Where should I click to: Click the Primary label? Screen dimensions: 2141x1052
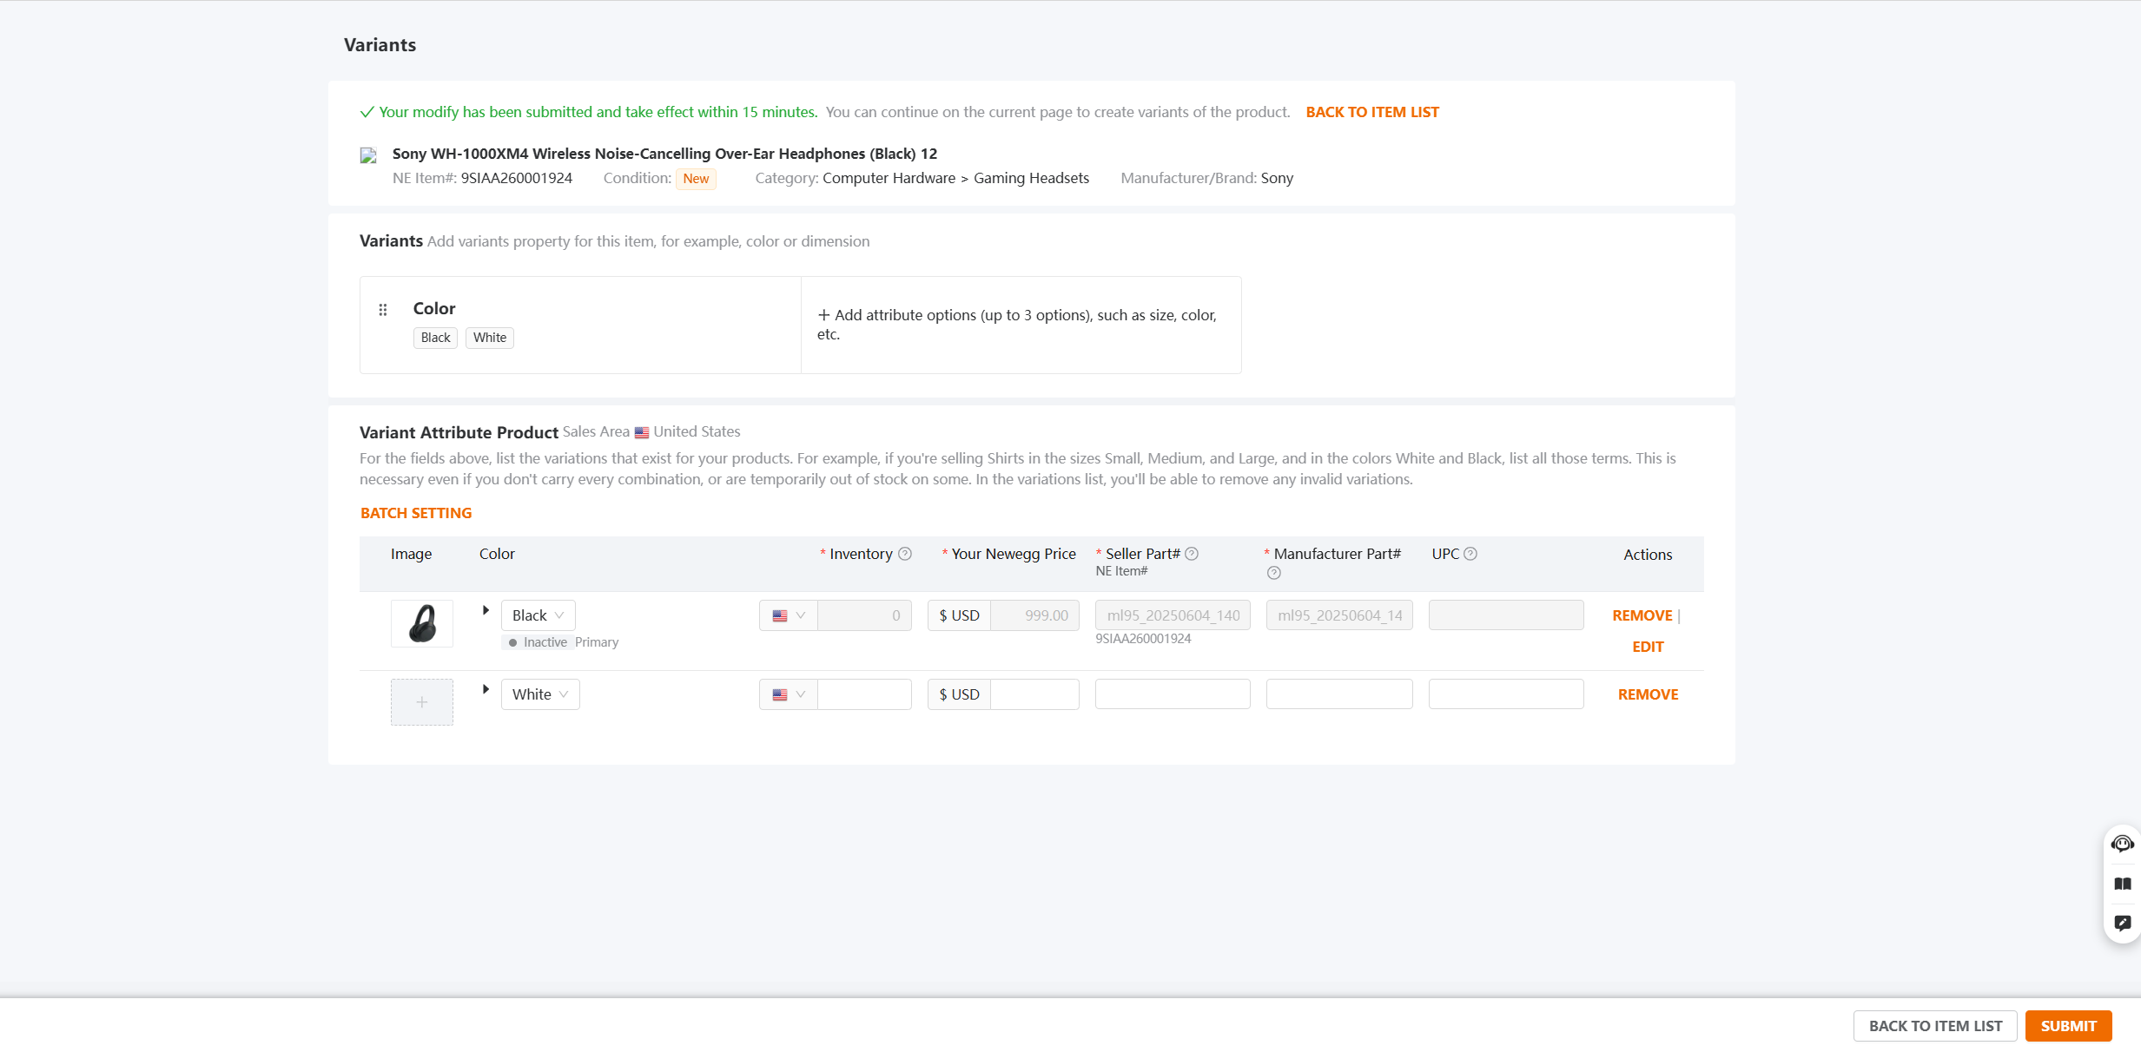pos(597,642)
